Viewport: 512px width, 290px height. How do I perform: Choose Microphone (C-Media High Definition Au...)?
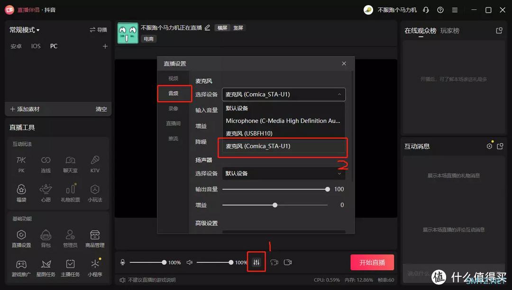coord(284,121)
